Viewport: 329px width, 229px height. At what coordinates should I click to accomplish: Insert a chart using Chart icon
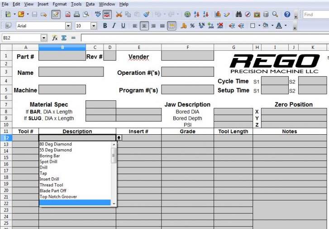pyautogui.click(x=218, y=15)
